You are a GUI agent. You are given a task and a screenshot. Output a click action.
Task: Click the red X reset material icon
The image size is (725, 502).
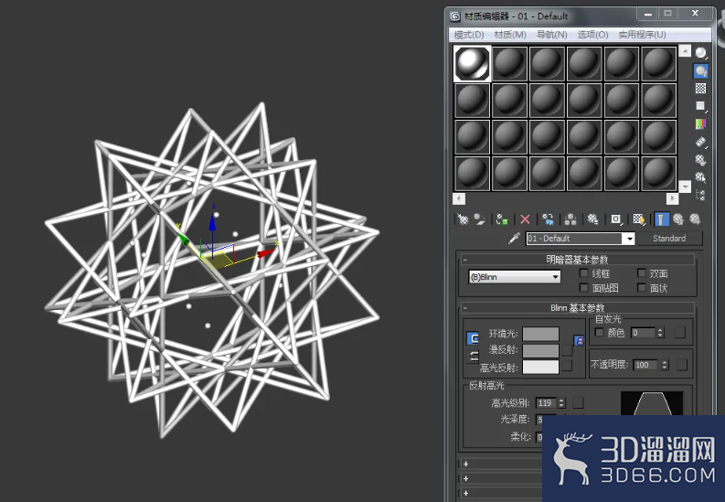[x=525, y=219]
